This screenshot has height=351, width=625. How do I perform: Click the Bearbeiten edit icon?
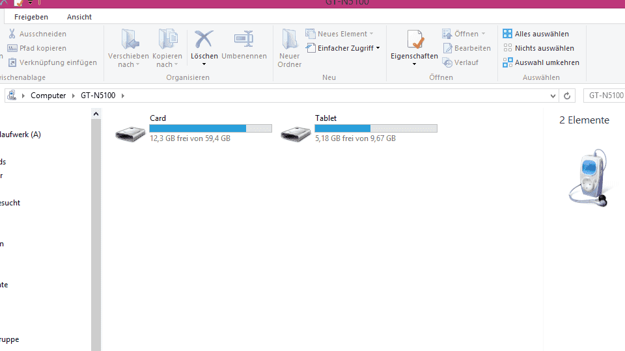[x=448, y=48]
